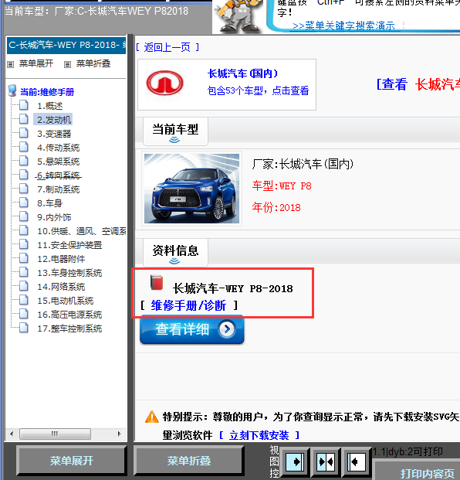Select 17.整车控制系统 entry
Viewport: 460px width, 480px height.
[x=69, y=329]
